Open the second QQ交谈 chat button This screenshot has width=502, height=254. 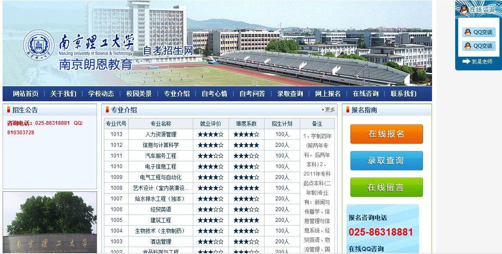point(479,46)
